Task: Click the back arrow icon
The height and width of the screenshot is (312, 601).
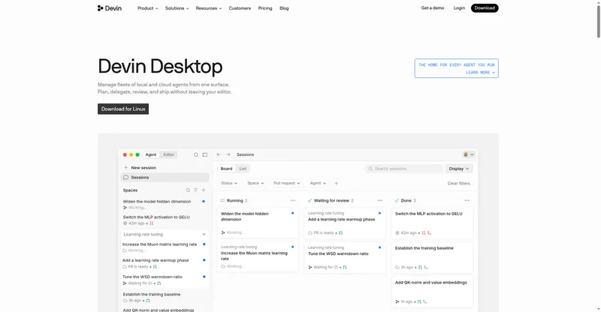Action: [x=219, y=154]
